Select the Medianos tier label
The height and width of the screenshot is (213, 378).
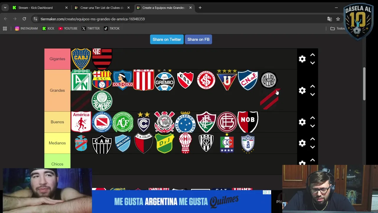57,143
